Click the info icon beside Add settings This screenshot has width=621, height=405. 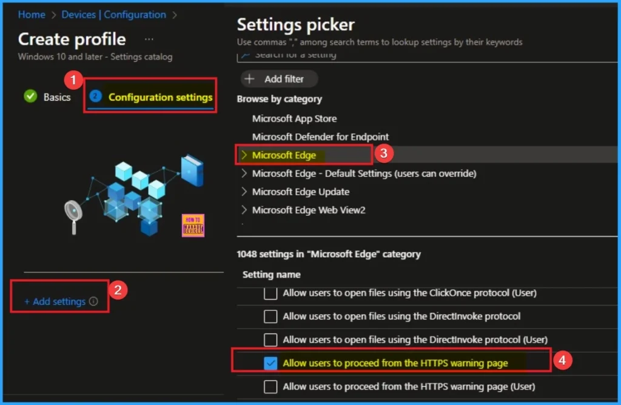pos(93,301)
